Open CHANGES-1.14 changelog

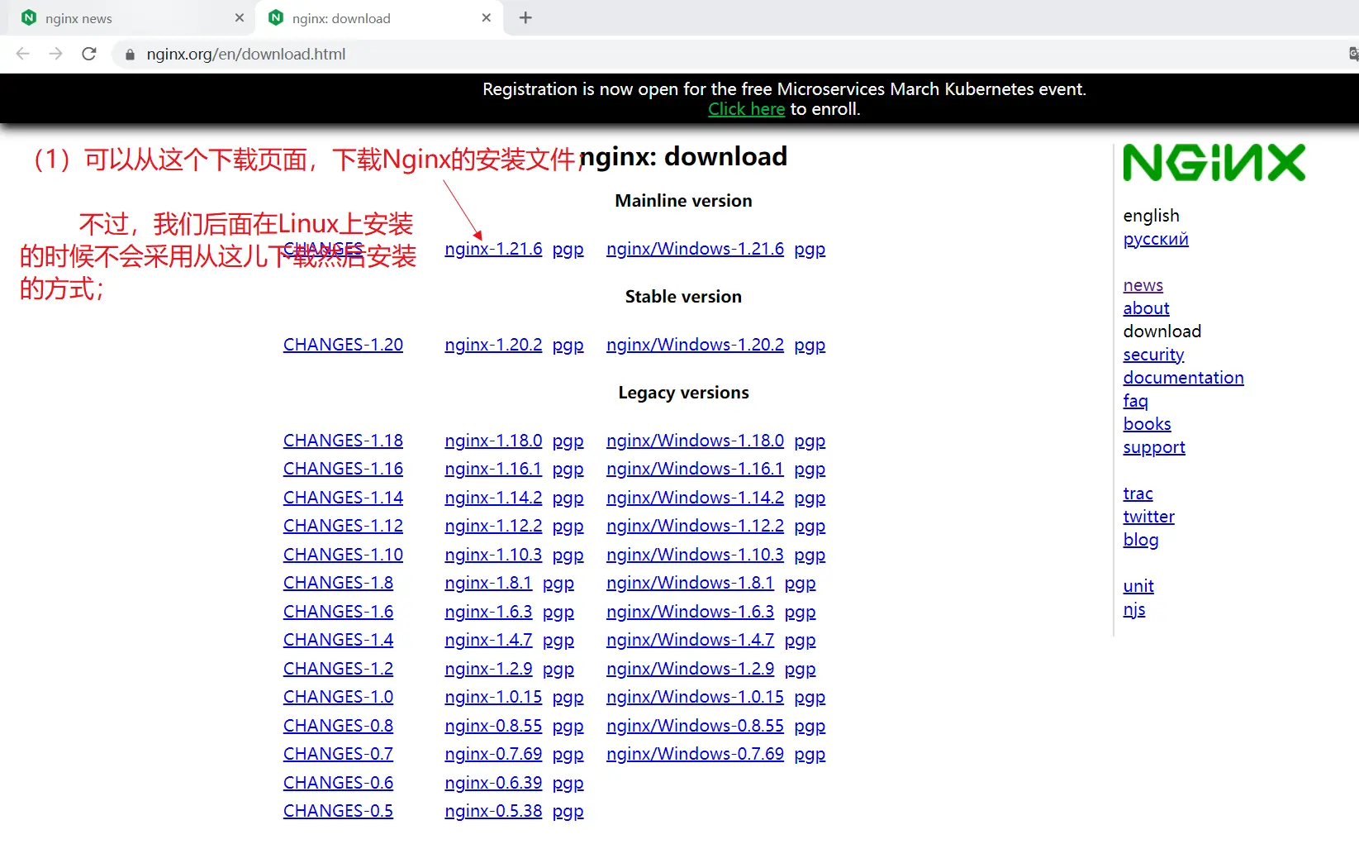tap(343, 498)
